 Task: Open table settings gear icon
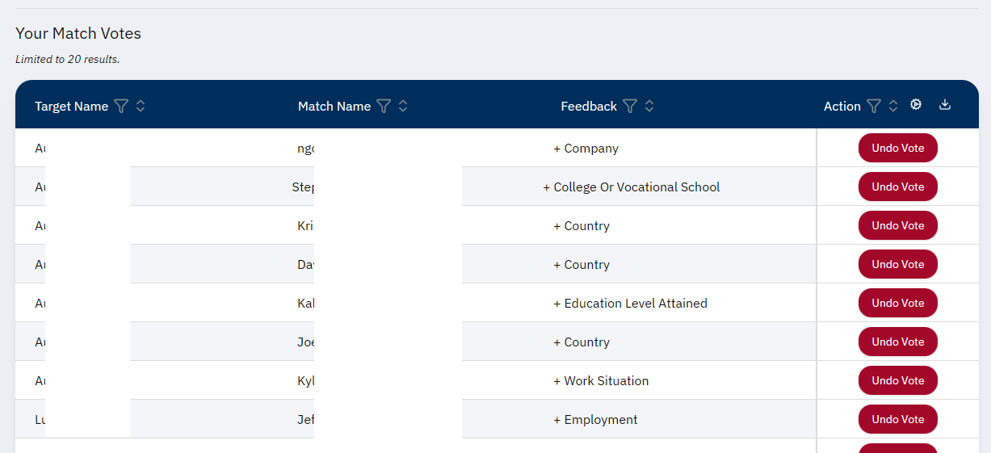916,105
